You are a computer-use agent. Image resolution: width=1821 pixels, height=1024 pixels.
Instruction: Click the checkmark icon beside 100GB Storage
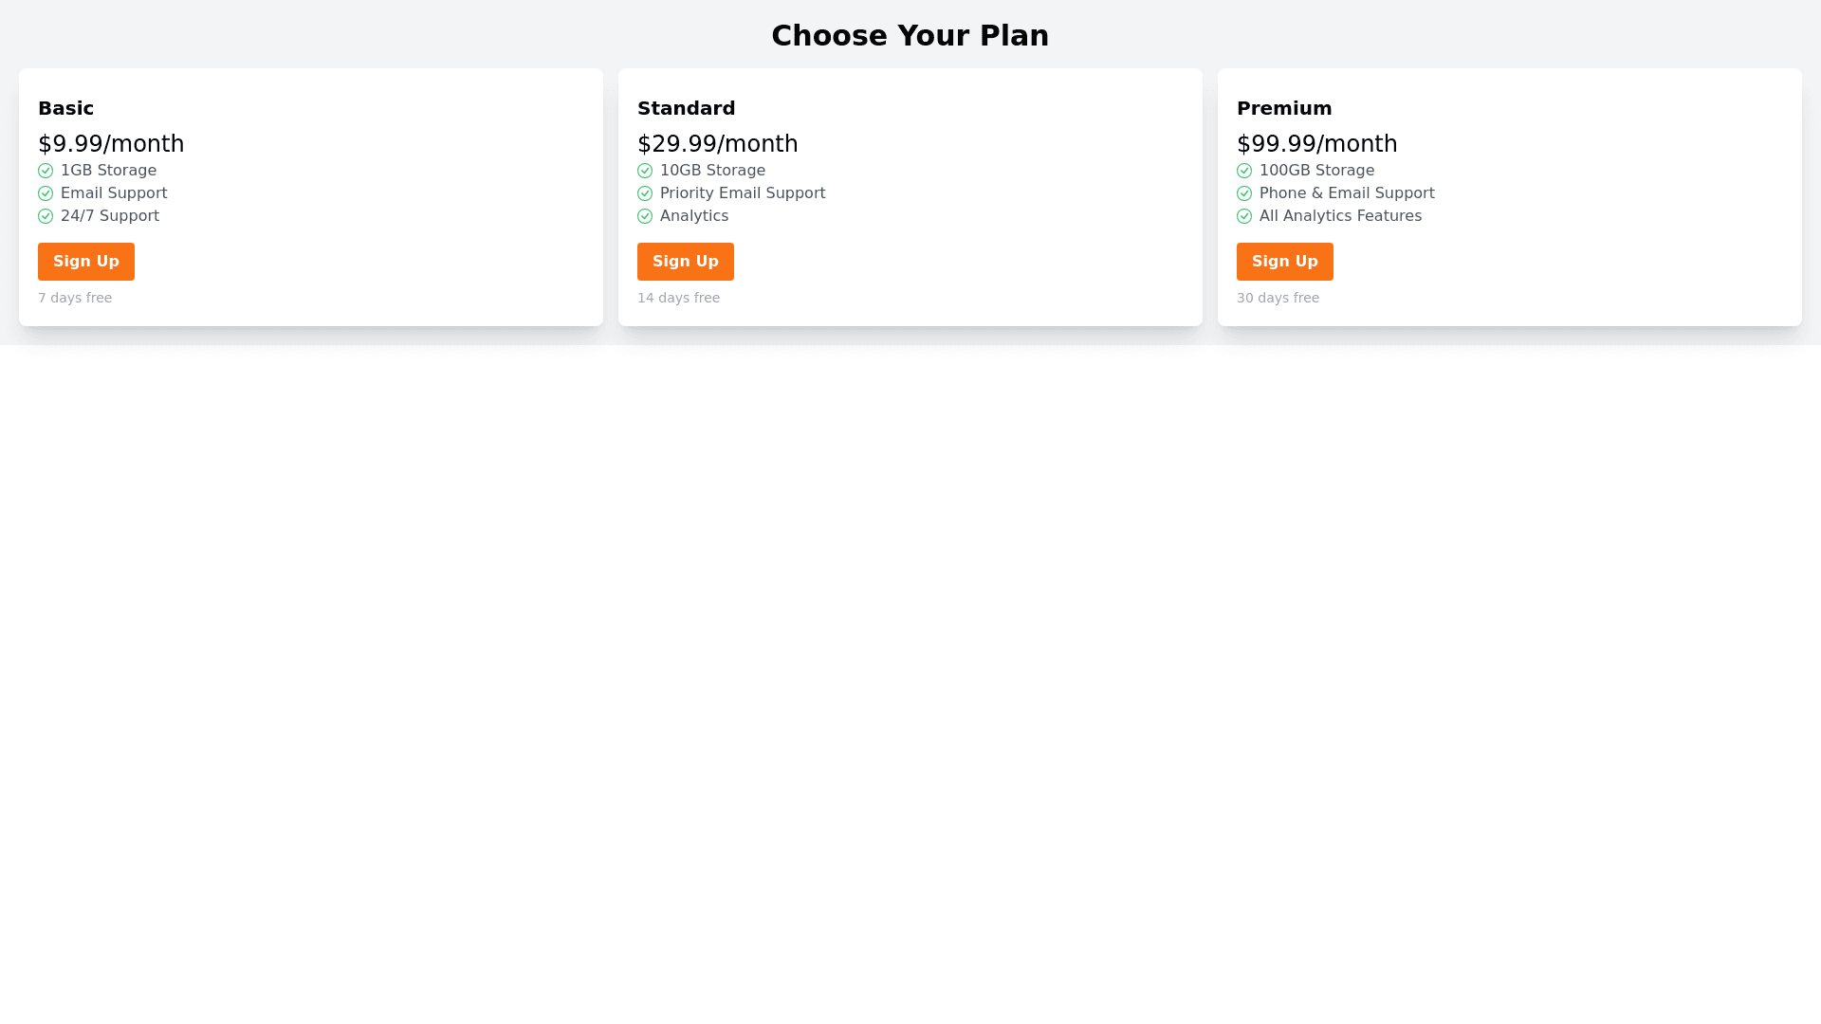[x=1244, y=171]
